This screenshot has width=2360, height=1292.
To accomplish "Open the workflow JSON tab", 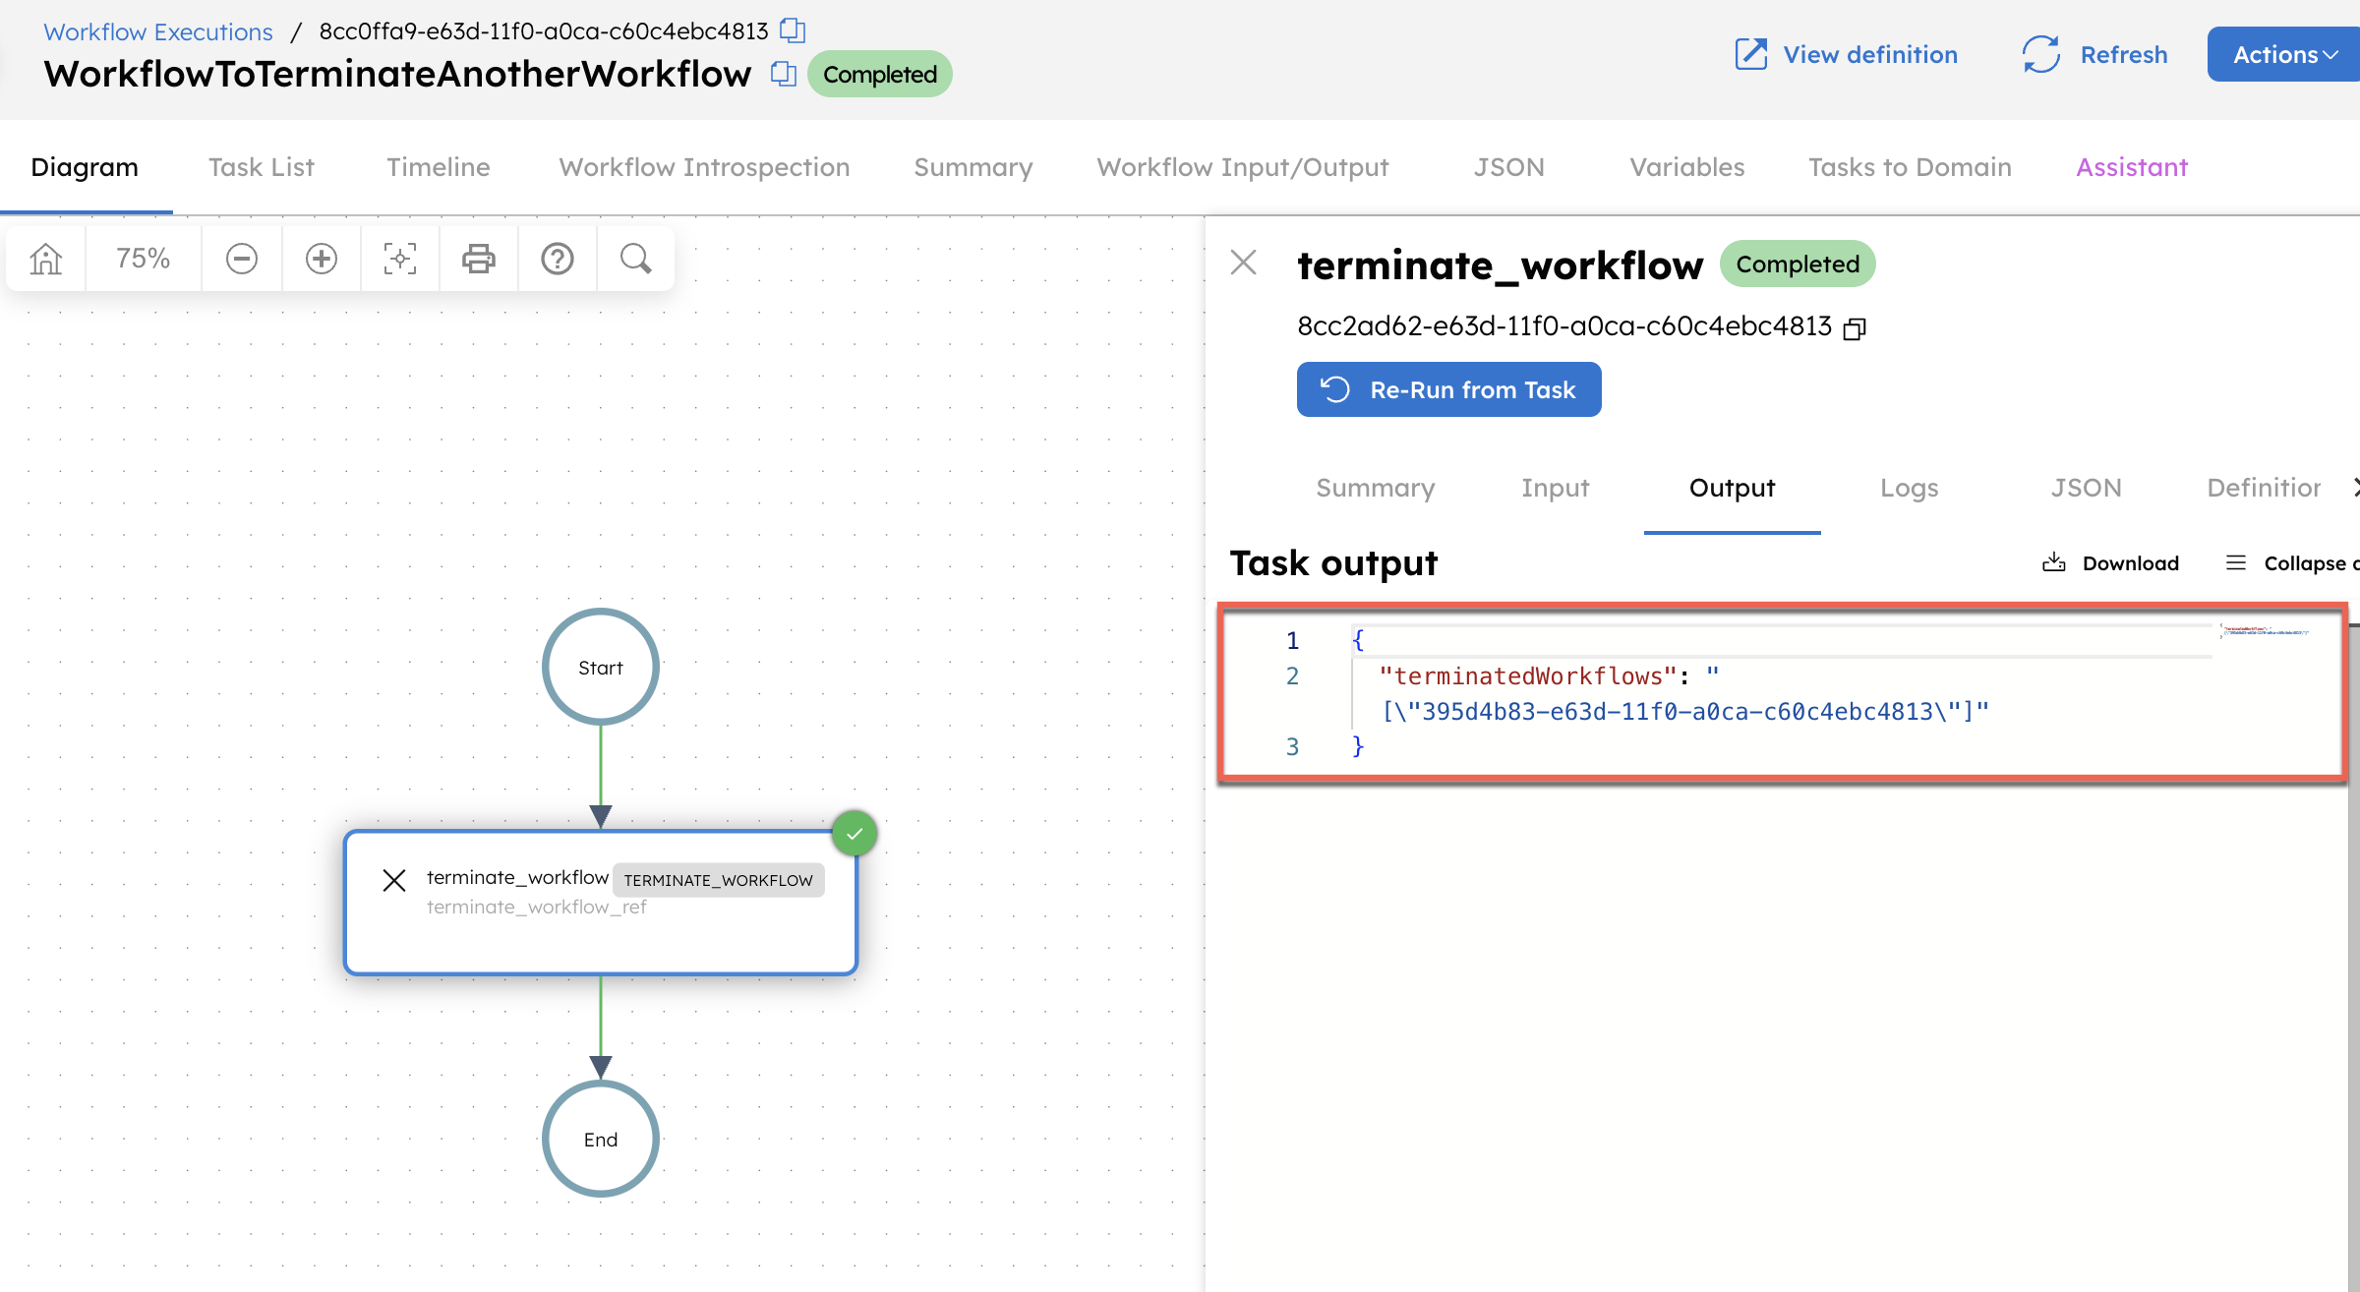I will click(1508, 167).
